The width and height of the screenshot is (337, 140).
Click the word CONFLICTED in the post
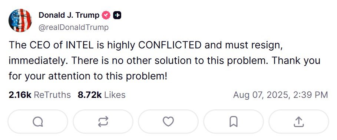169,45
